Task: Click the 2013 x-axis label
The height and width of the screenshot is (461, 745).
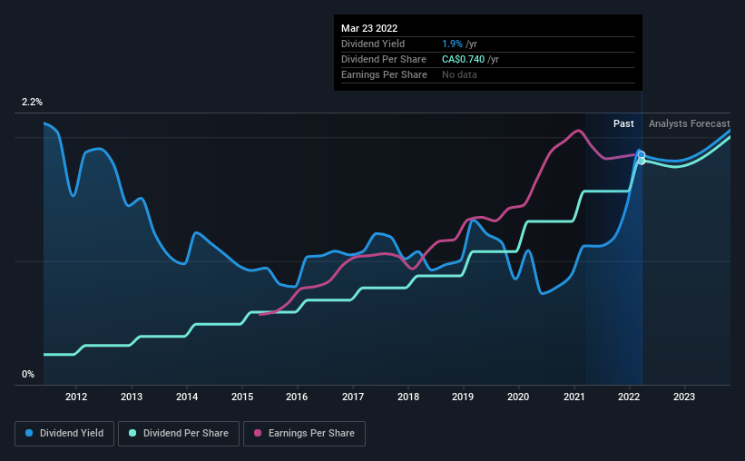Action: [132, 397]
